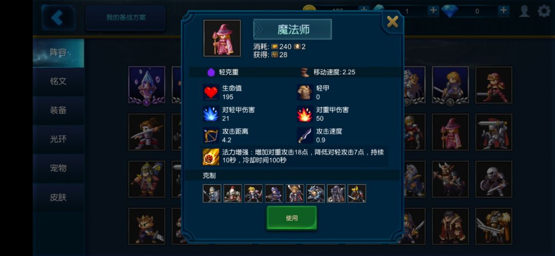Switch to the 宠物 tab

click(x=59, y=168)
